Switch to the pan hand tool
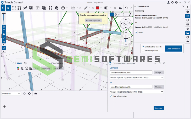The image size is (191, 119). pos(116,15)
